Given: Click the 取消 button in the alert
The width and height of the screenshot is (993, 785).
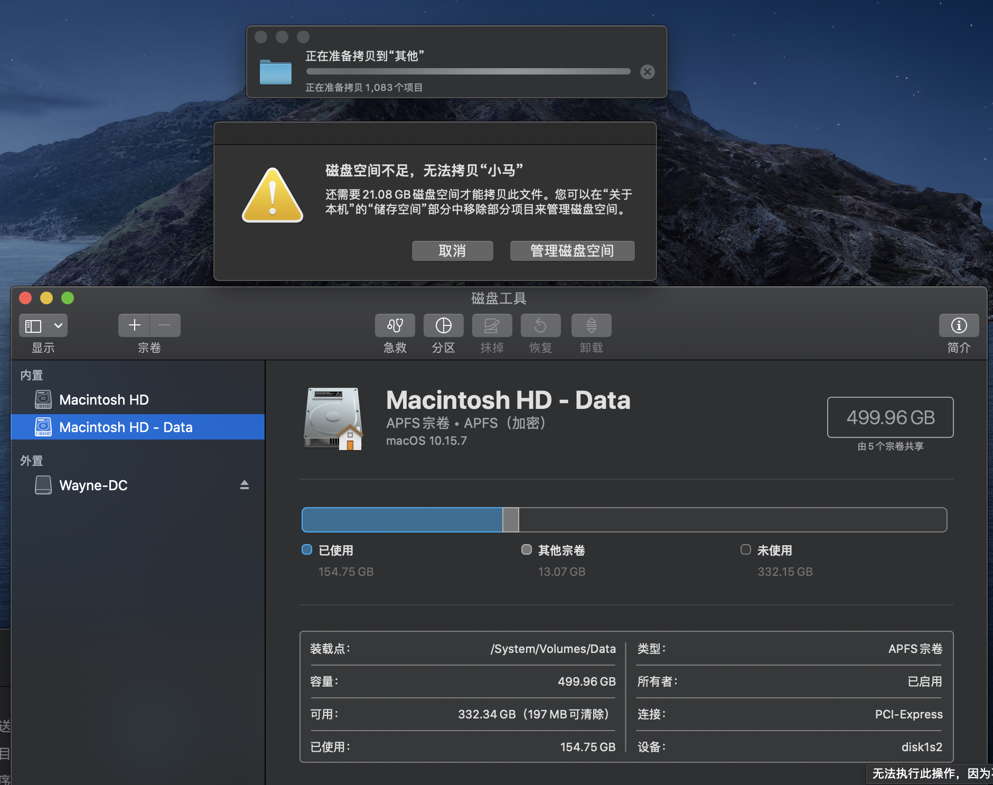Looking at the screenshot, I should pos(452,251).
